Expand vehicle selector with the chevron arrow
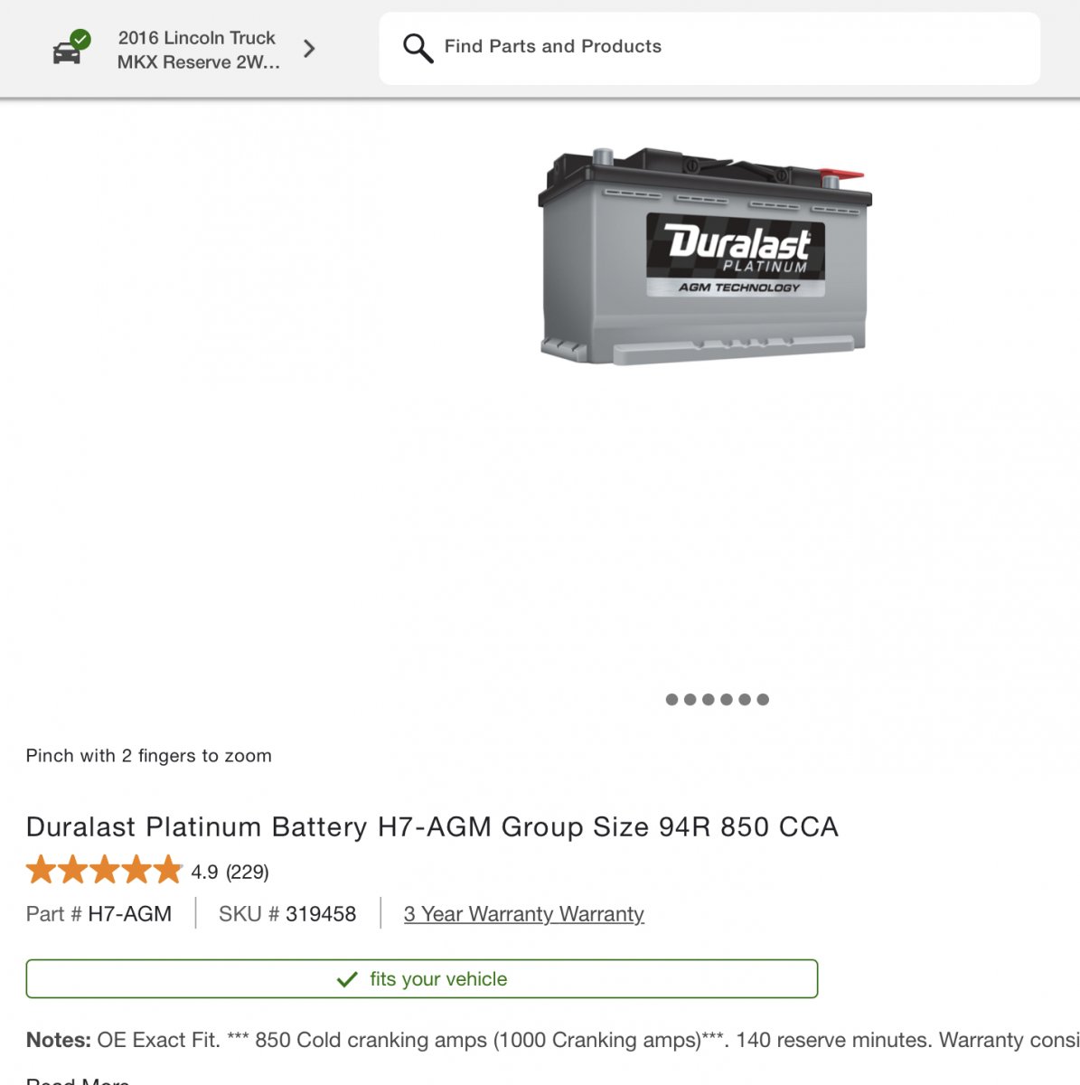Image resolution: width=1080 pixels, height=1085 pixels. (309, 49)
